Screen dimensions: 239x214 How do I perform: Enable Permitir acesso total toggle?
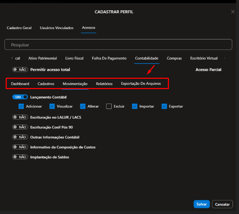point(20,70)
